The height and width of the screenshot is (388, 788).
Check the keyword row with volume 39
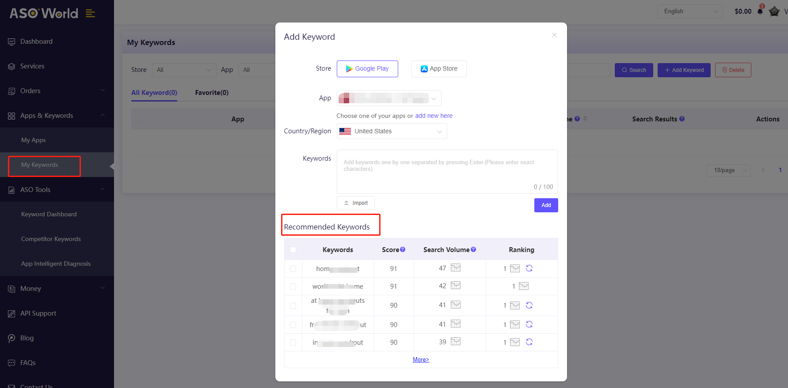pos(293,343)
